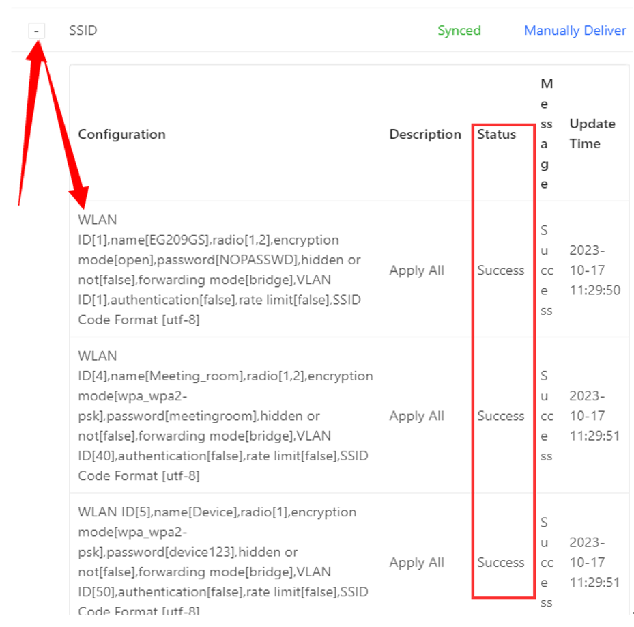Click the Description column header

click(425, 134)
